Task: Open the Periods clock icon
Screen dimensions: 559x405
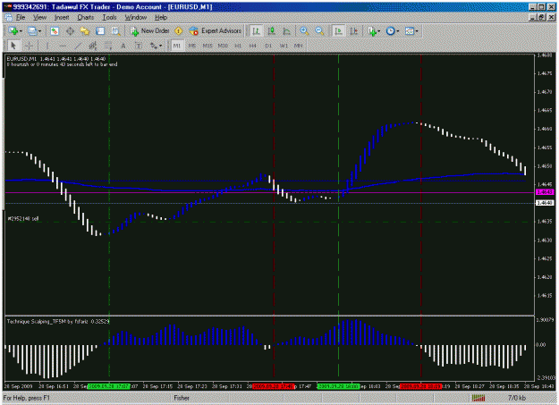Action: click(391, 31)
